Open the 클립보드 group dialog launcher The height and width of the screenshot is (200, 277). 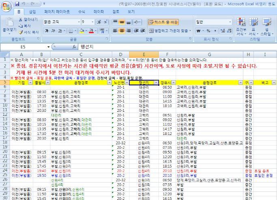[39, 39]
